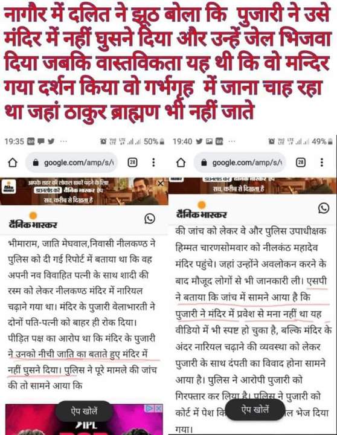Click left address bar google.com/amp URL
This screenshot has width=337, height=435.
coord(71,163)
